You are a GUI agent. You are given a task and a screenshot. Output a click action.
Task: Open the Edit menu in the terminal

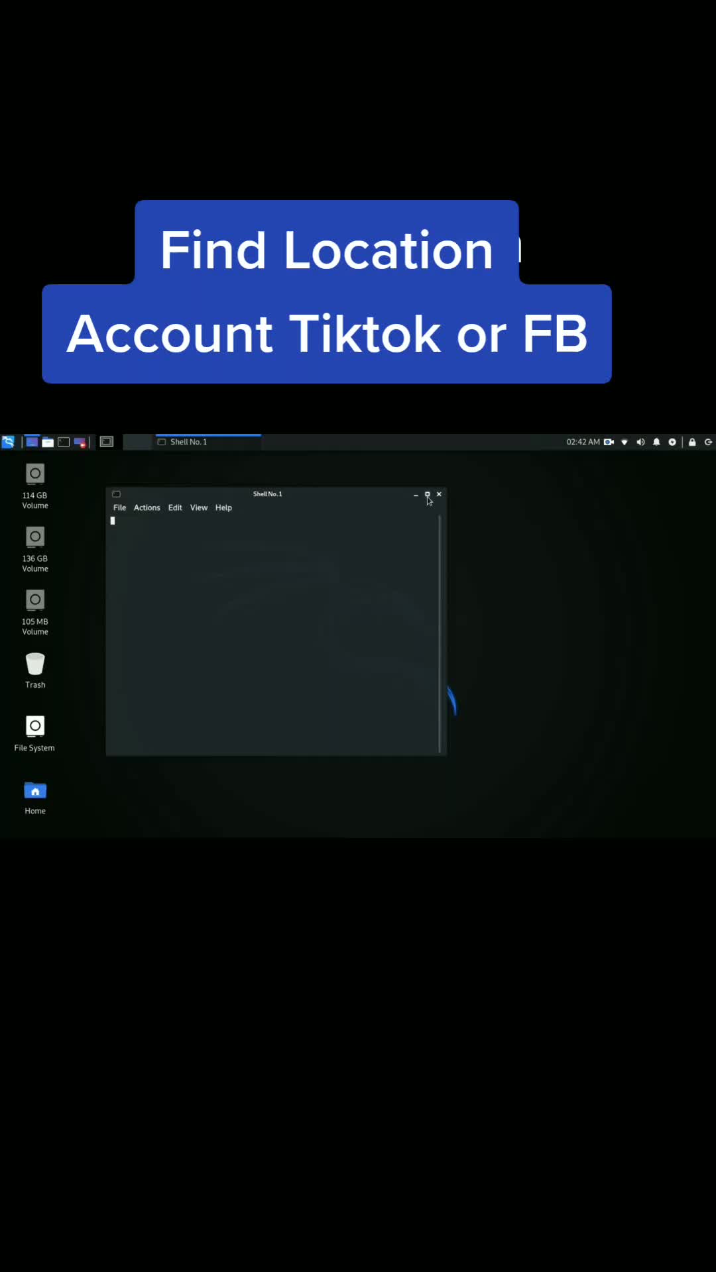[x=175, y=507]
